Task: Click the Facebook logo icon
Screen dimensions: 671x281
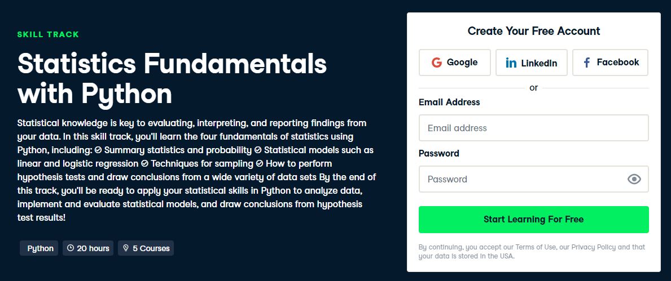Action: (x=587, y=63)
